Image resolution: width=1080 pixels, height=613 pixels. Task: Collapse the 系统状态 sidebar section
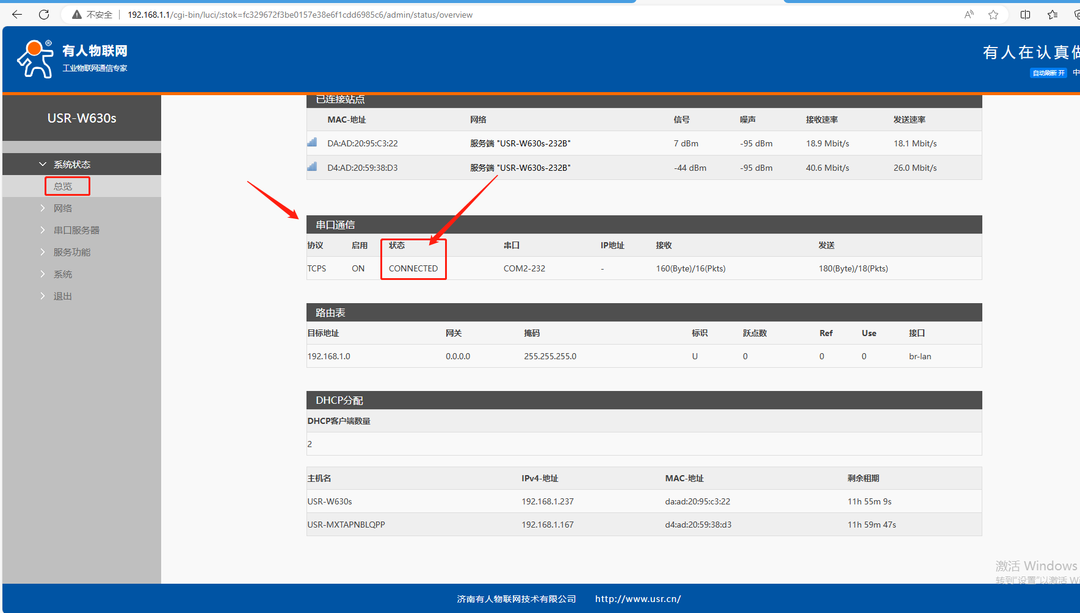pyautogui.click(x=71, y=165)
